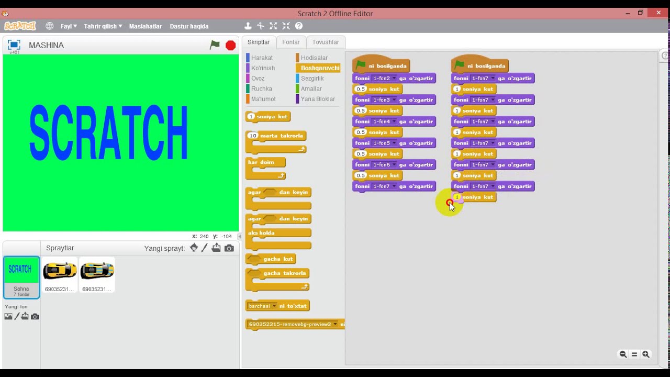
Task: Select the Yana Bloklar category
Action: click(317, 99)
